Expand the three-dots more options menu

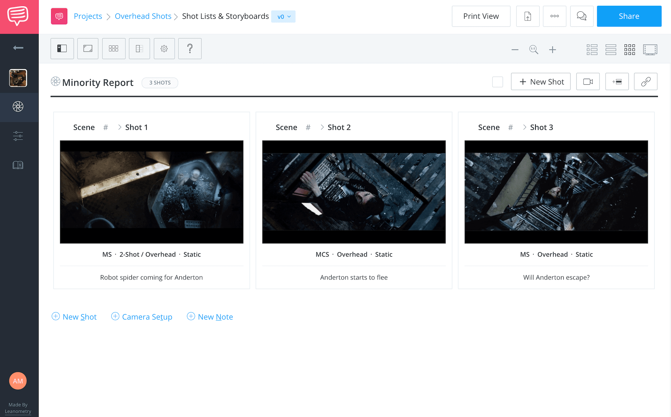tap(554, 16)
